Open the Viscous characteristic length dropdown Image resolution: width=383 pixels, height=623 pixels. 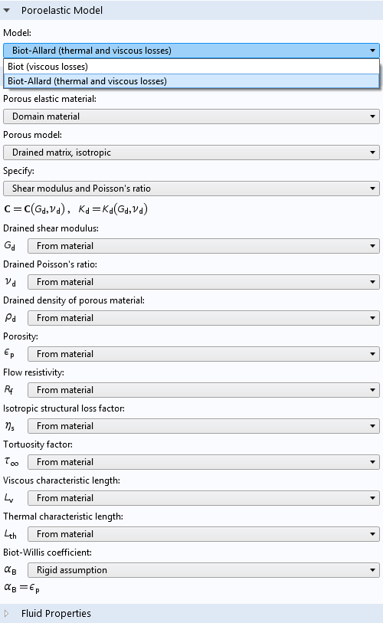(x=204, y=498)
